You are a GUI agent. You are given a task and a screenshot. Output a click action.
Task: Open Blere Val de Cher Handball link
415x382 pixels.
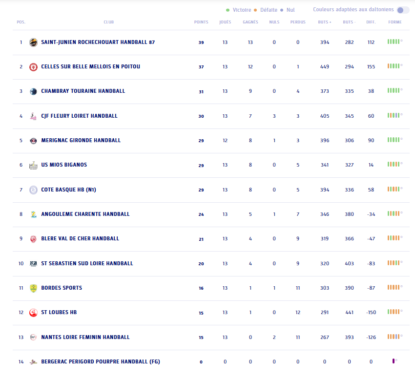[x=80, y=239]
